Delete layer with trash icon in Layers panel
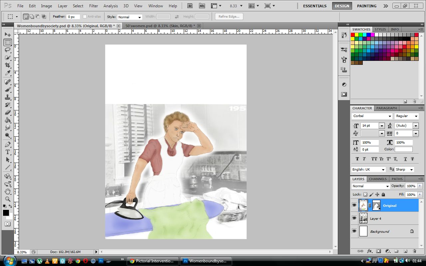This screenshot has width=426, height=266. point(414,251)
